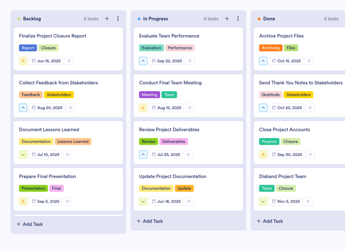This screenshot has height=251, width=345.
Task: Select the orange Archiving tag
Action: coord(270,48)
